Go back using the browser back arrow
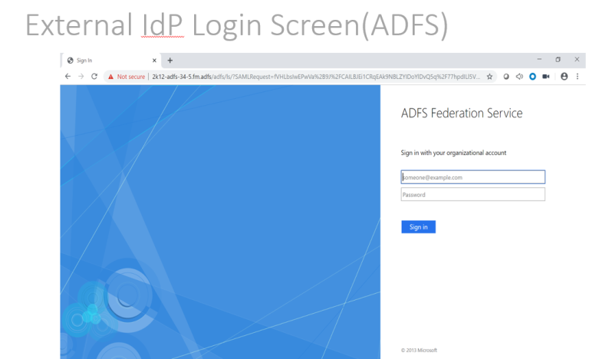 [68, 77]
